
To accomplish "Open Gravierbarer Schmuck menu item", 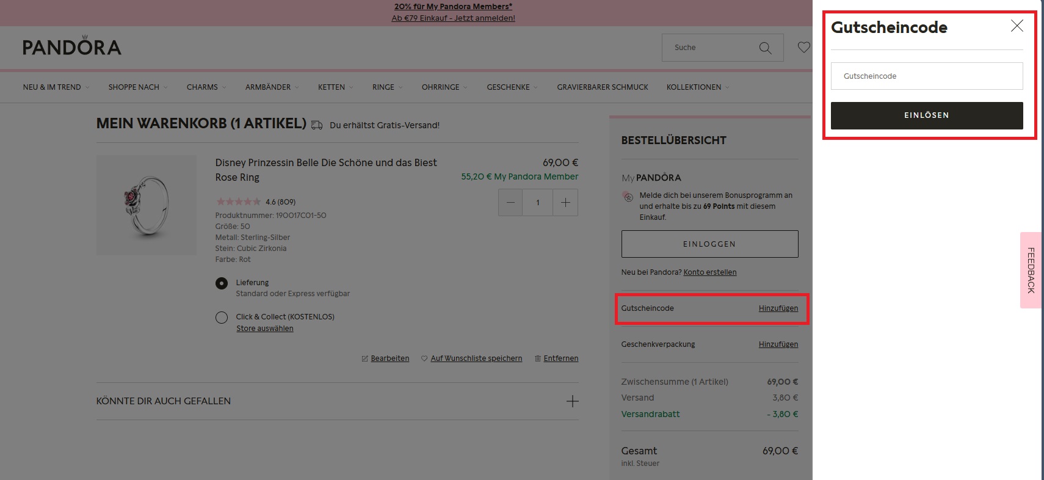I will pyautogui.click(x=603, y=87).
